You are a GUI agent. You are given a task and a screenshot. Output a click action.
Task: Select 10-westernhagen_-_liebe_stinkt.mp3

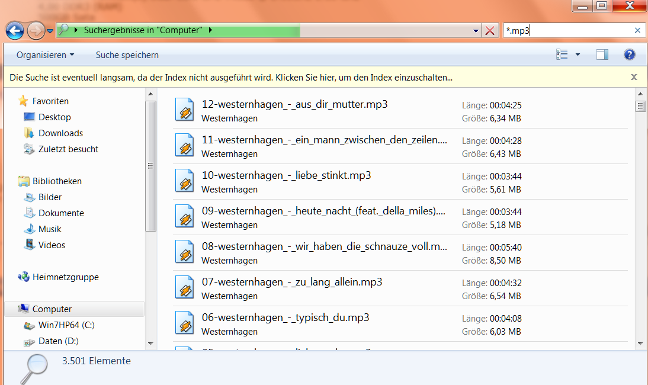pos(400,182)
